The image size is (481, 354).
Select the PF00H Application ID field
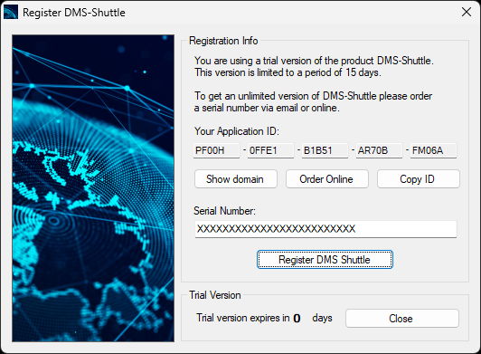click(217, 150)
